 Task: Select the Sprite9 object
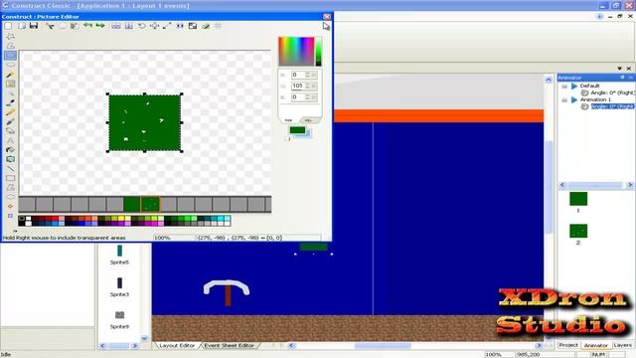[x=119, y=319]
